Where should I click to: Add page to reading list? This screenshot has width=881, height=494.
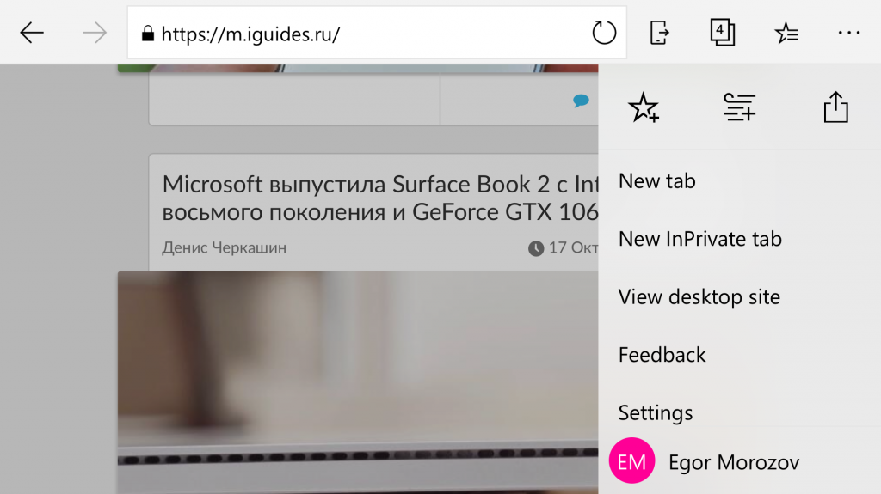pyautogui.click(x=740, y=108)
